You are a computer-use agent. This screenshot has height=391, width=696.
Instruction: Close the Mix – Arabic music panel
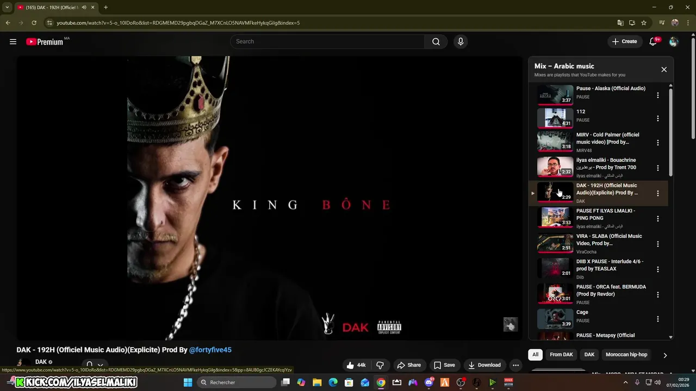[x=664, y=70]
